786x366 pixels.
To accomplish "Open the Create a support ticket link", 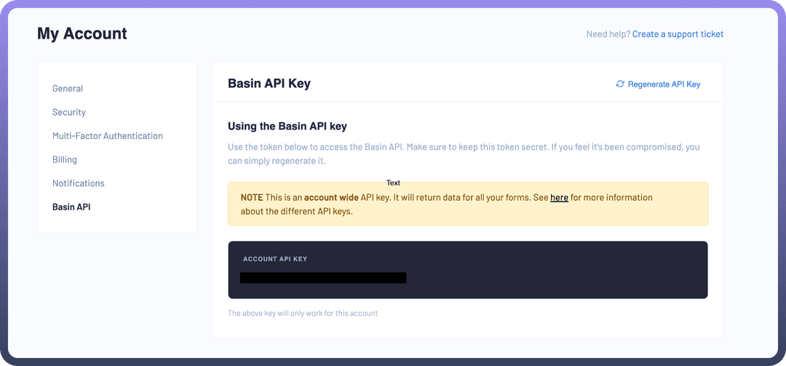I will pyautogui.click(x=678, y=34).
